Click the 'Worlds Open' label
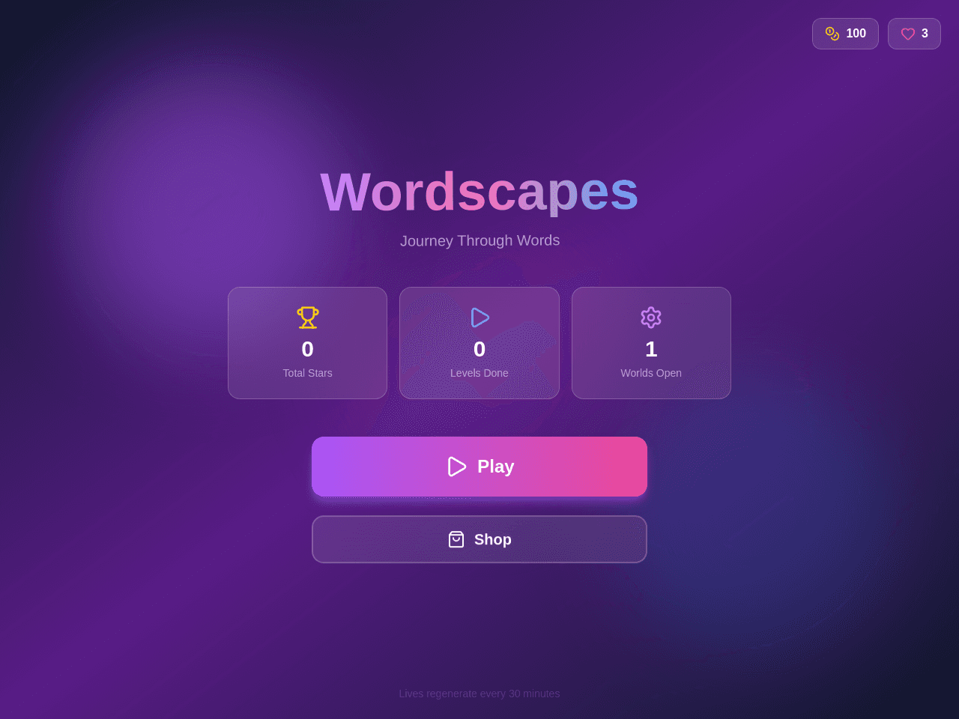Image resolution: width=959 pixels, height=719 pixels. 651,373
